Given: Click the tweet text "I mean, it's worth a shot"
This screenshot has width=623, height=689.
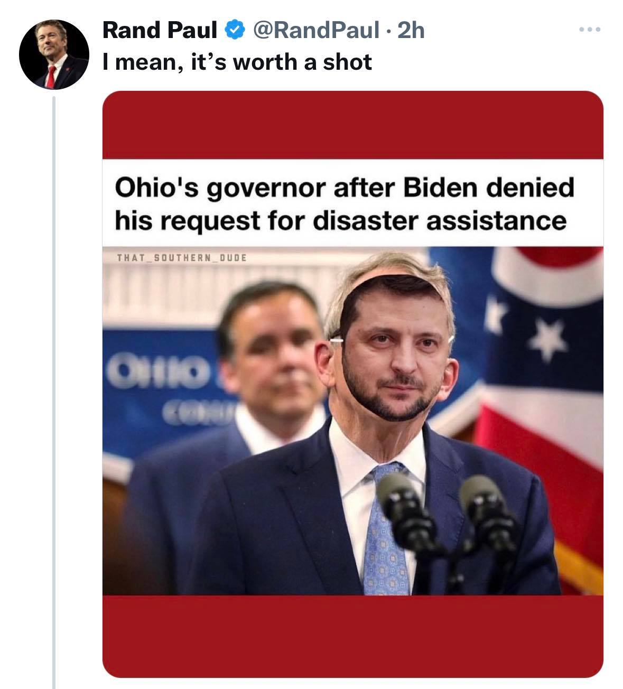Looking at the screenshot, I should [237, 62].
